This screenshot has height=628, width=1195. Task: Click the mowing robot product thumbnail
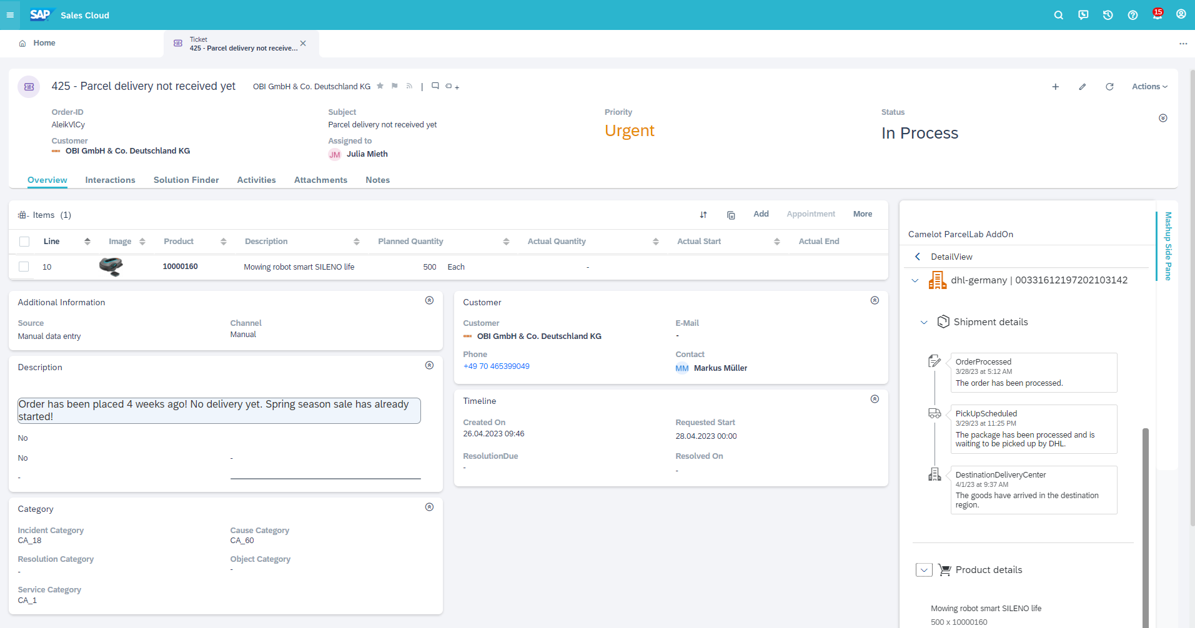pos(111,267)
